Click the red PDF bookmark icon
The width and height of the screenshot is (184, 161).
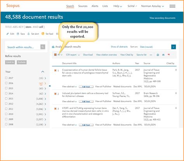click(168, 55)
